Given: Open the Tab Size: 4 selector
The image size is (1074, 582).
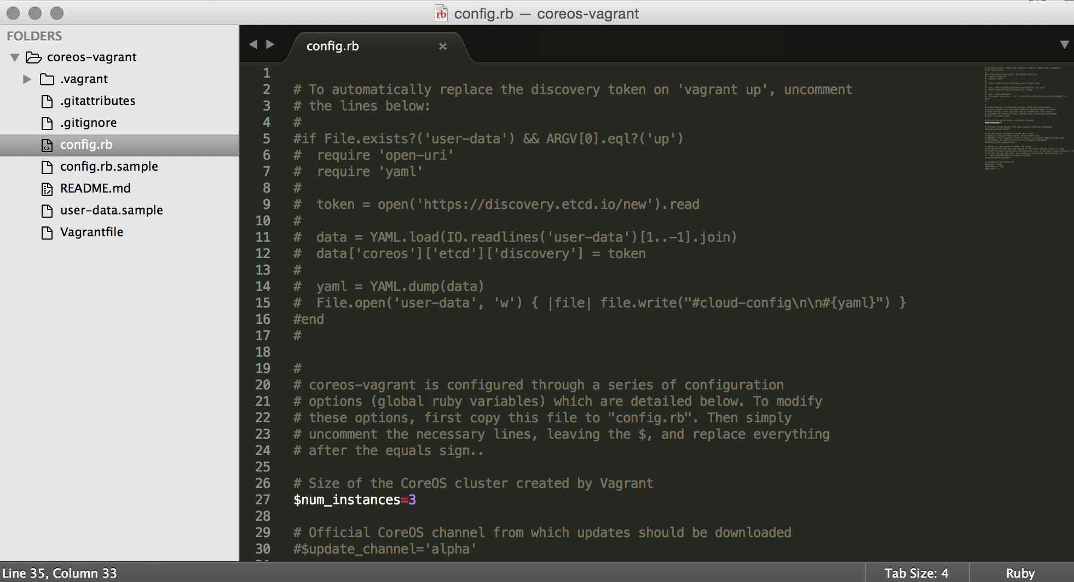Looking at the screenshot, I should coord(916,573).
